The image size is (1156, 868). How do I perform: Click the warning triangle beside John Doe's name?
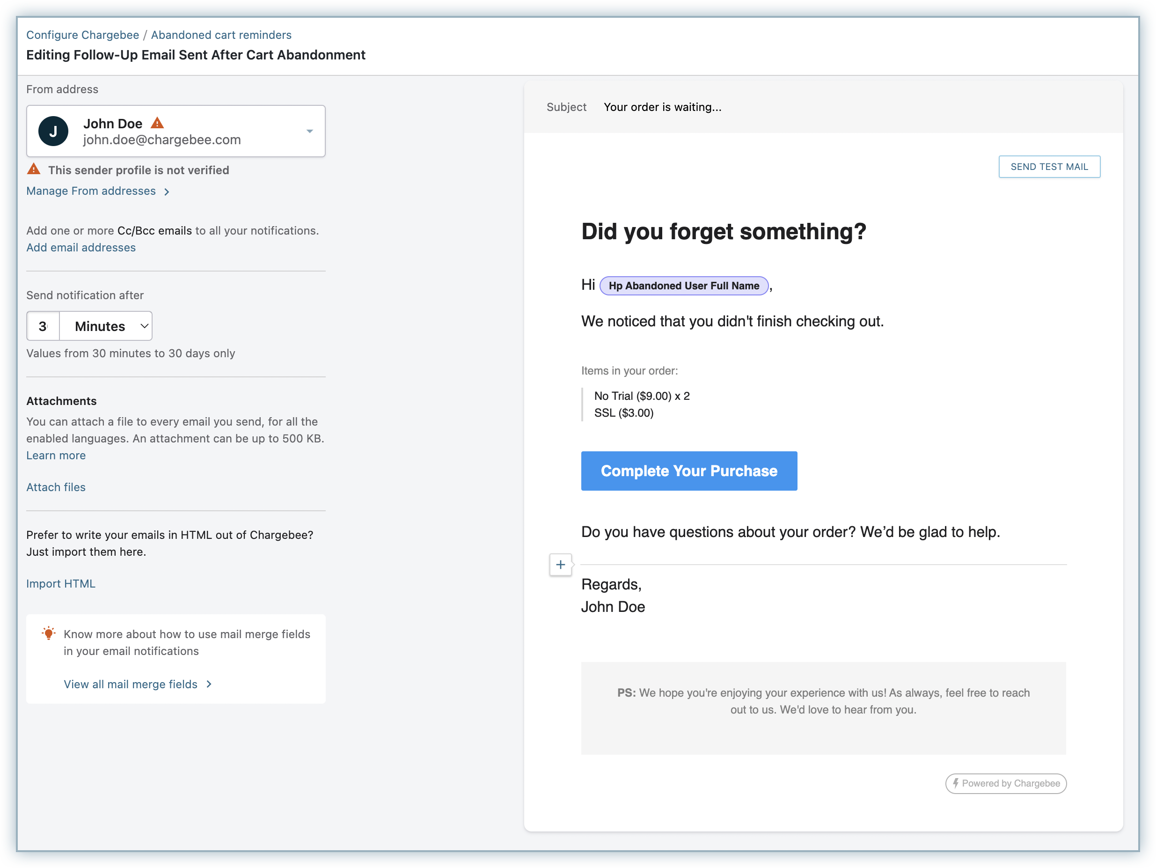[x=157, y=123]
